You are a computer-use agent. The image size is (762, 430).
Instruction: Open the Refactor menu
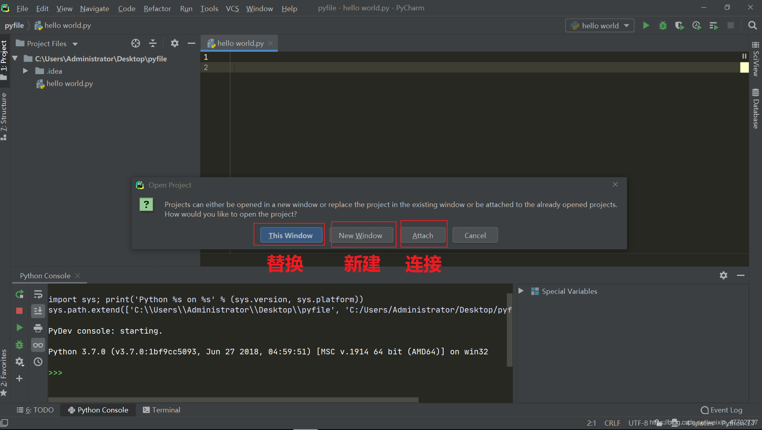(157, 8)
